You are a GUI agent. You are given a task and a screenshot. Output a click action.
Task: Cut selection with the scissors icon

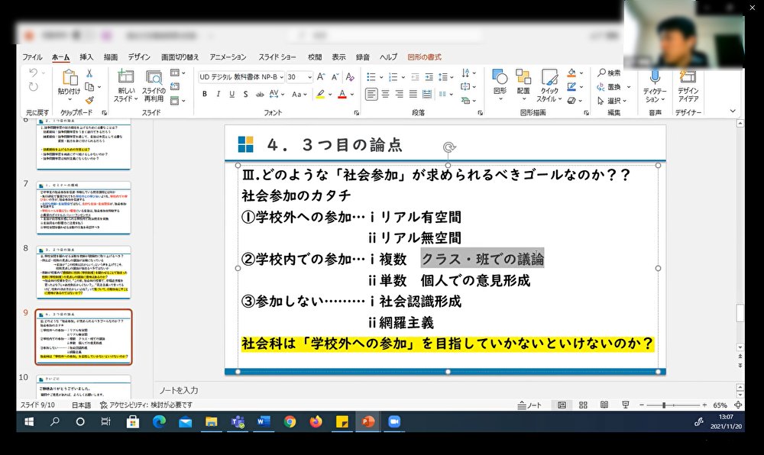tap(89, 73)
